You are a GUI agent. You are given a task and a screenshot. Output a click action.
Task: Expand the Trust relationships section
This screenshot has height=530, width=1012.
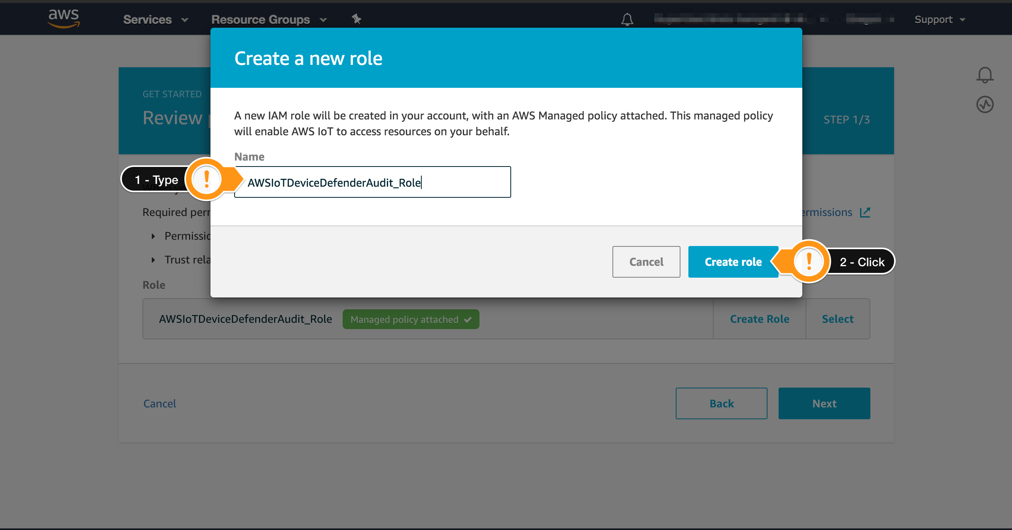tap(154, 260)
